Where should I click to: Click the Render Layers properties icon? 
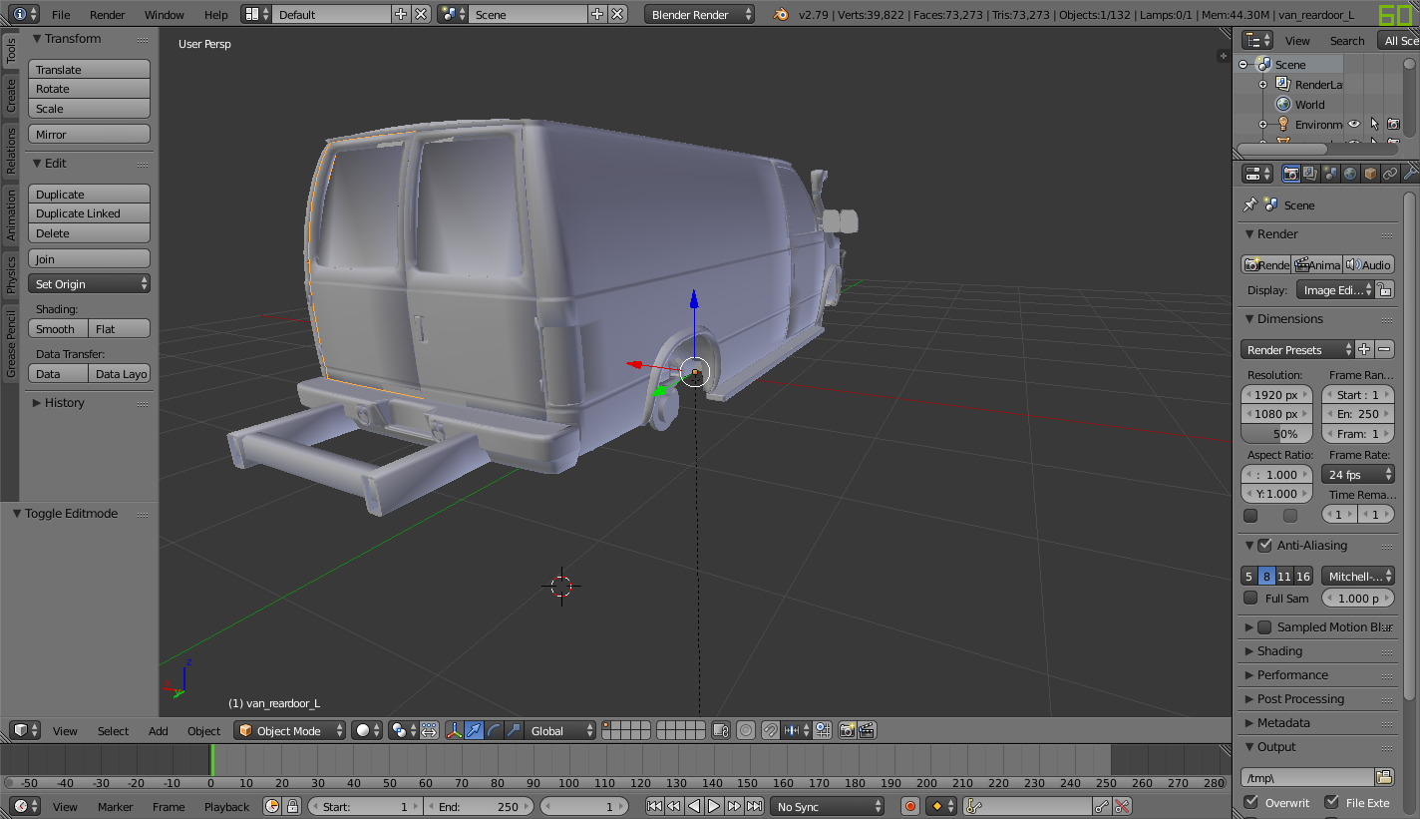[1310, 174]
